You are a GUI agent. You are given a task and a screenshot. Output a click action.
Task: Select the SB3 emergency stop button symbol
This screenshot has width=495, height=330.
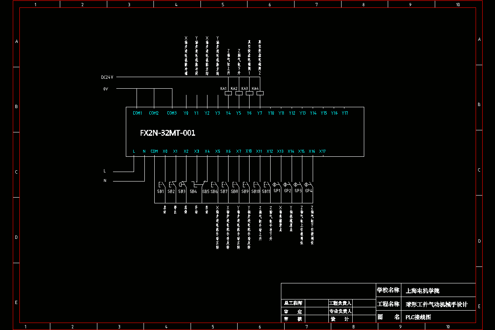[x=183, y=185]
